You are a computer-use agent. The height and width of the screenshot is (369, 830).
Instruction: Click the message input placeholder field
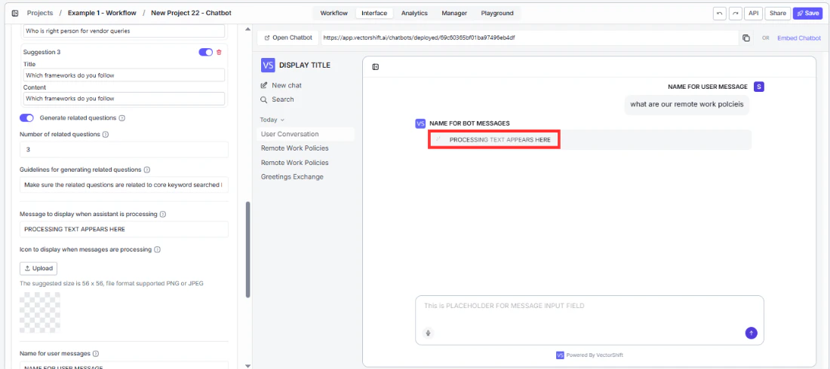[x=589, y=320]
